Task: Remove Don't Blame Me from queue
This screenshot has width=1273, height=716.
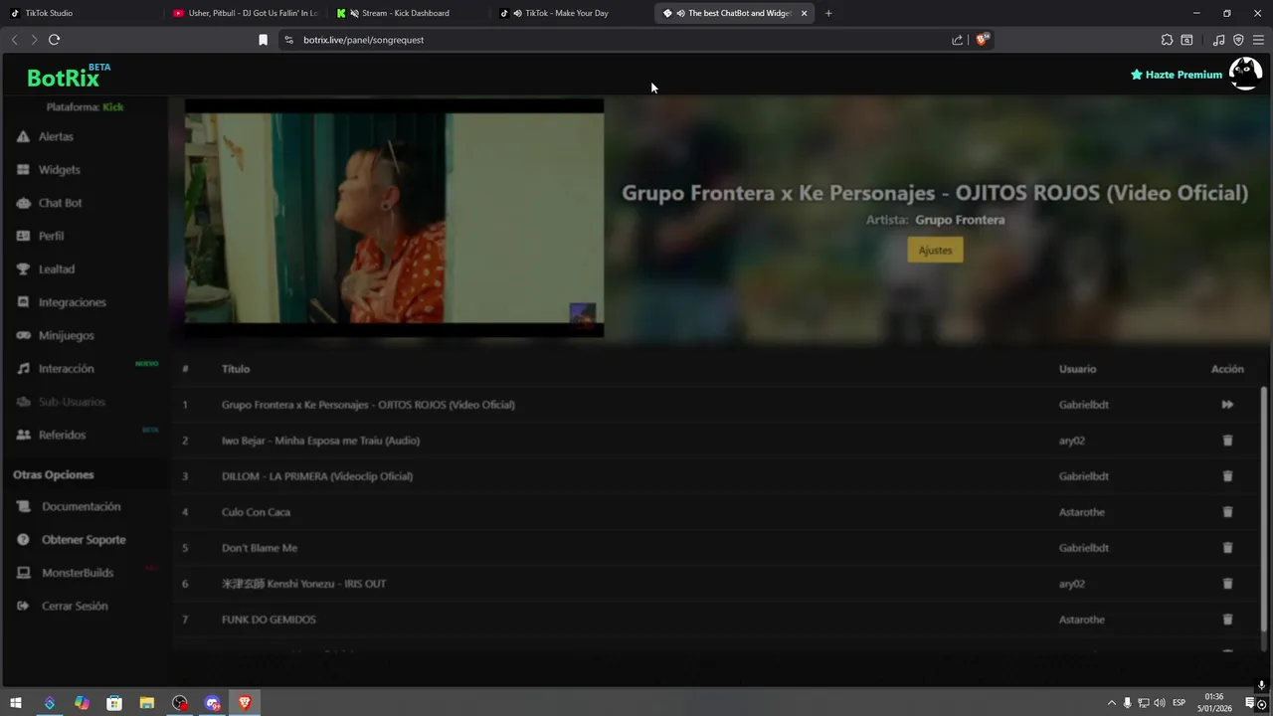Action: [x=1227, y=548]
